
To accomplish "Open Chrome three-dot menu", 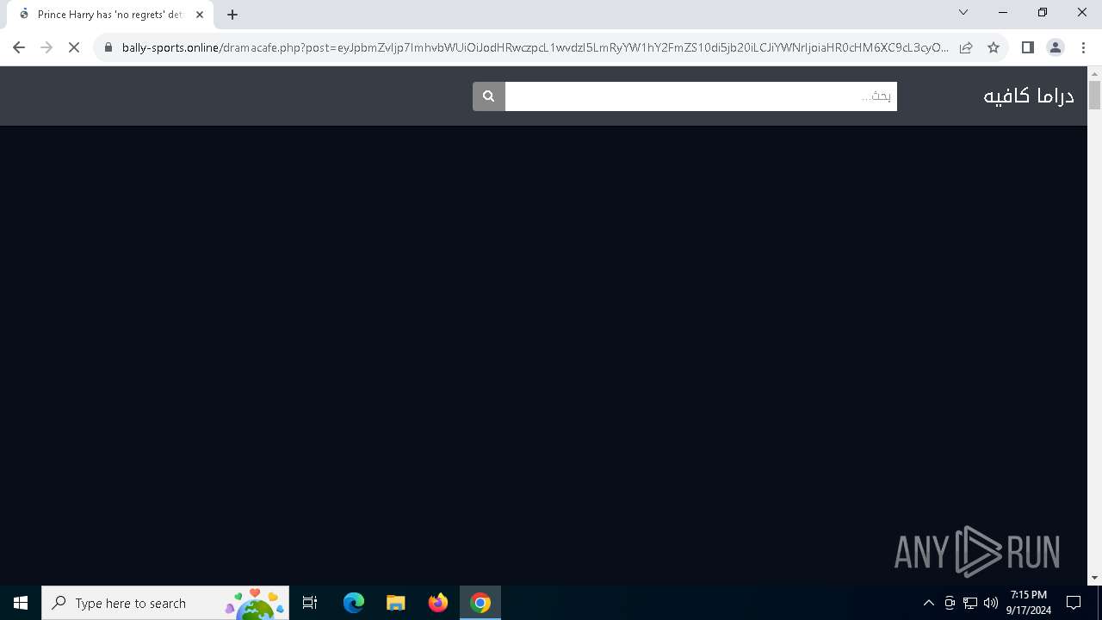I will (x=1083, y=47).
